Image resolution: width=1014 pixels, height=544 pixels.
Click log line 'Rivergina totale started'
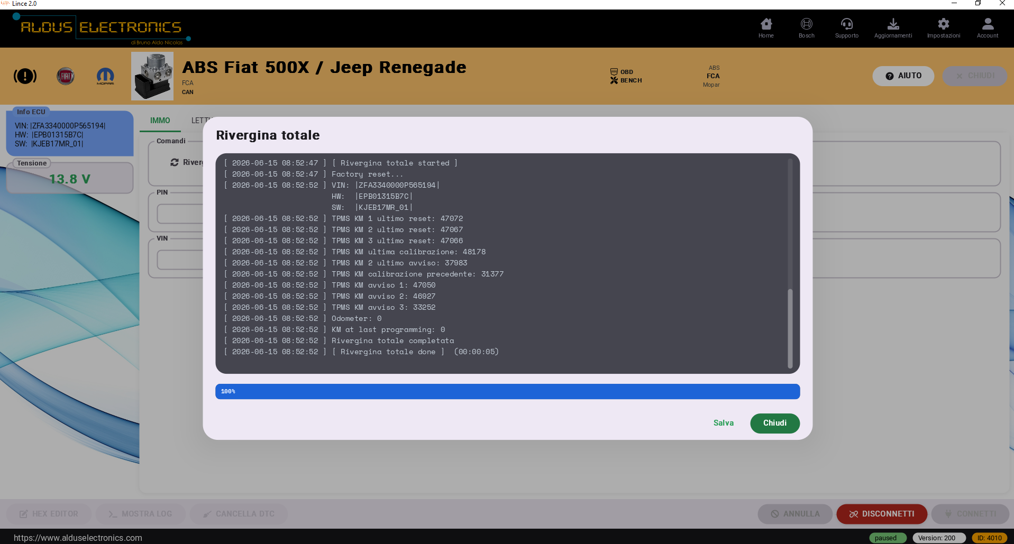coord(341,163)
